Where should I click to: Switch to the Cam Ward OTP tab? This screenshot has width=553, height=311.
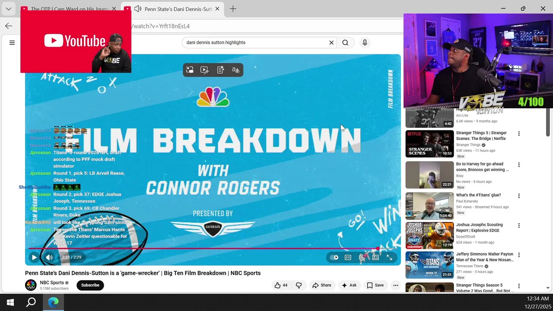[x=69, y=9]
